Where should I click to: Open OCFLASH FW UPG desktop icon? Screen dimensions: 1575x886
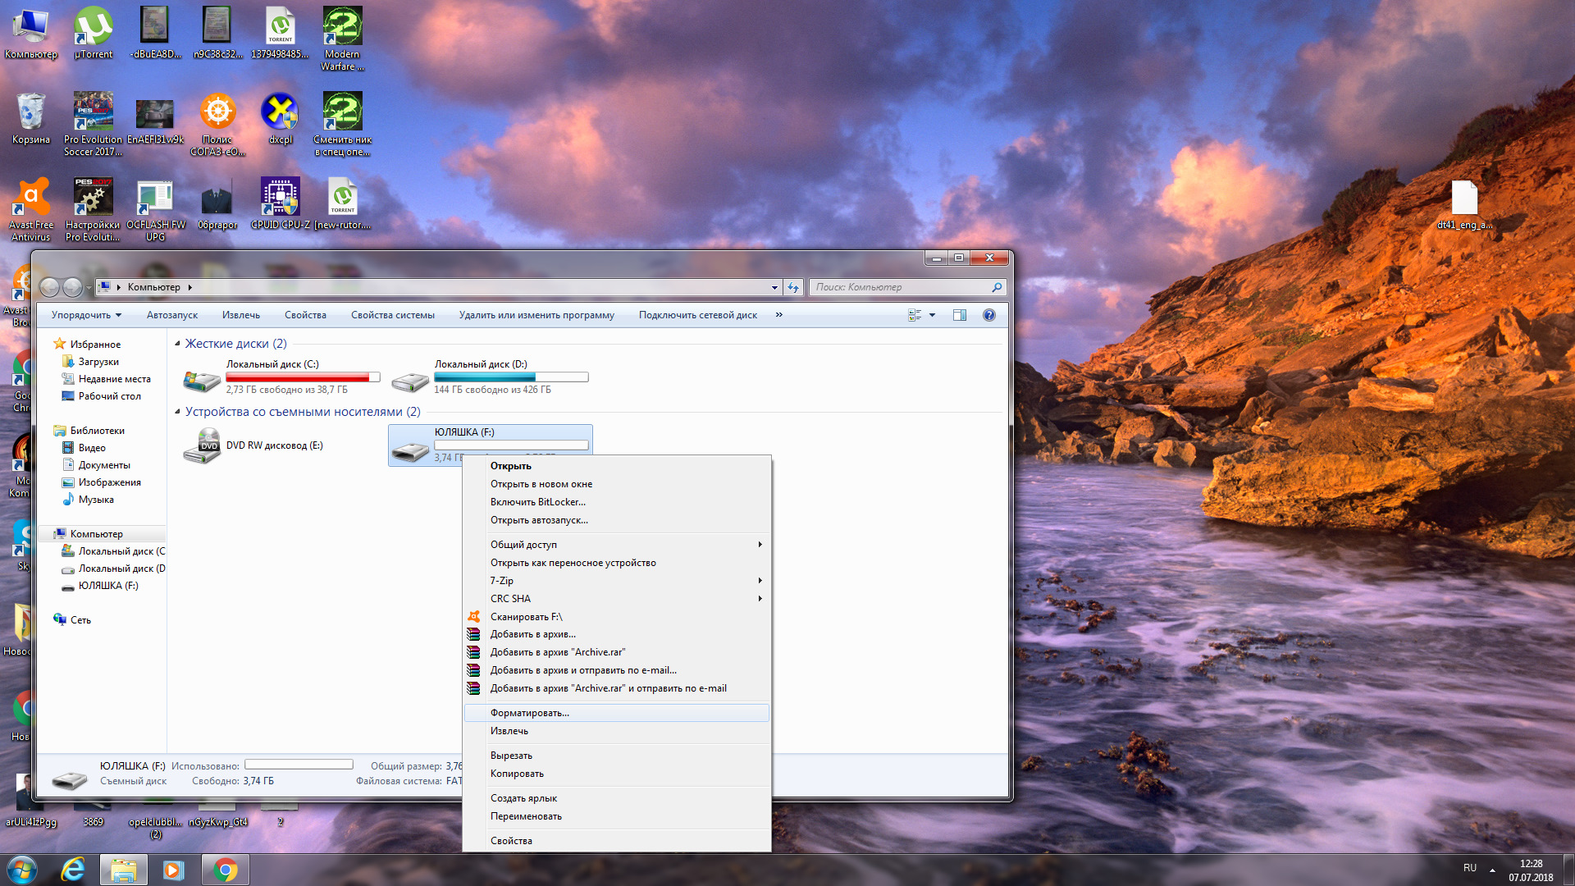(155, 209)
